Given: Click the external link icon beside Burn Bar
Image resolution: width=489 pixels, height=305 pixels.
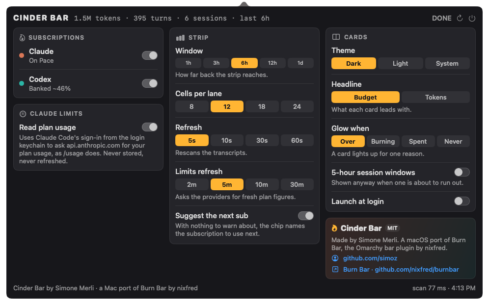Looking at the screenshot, I should 335,270.
